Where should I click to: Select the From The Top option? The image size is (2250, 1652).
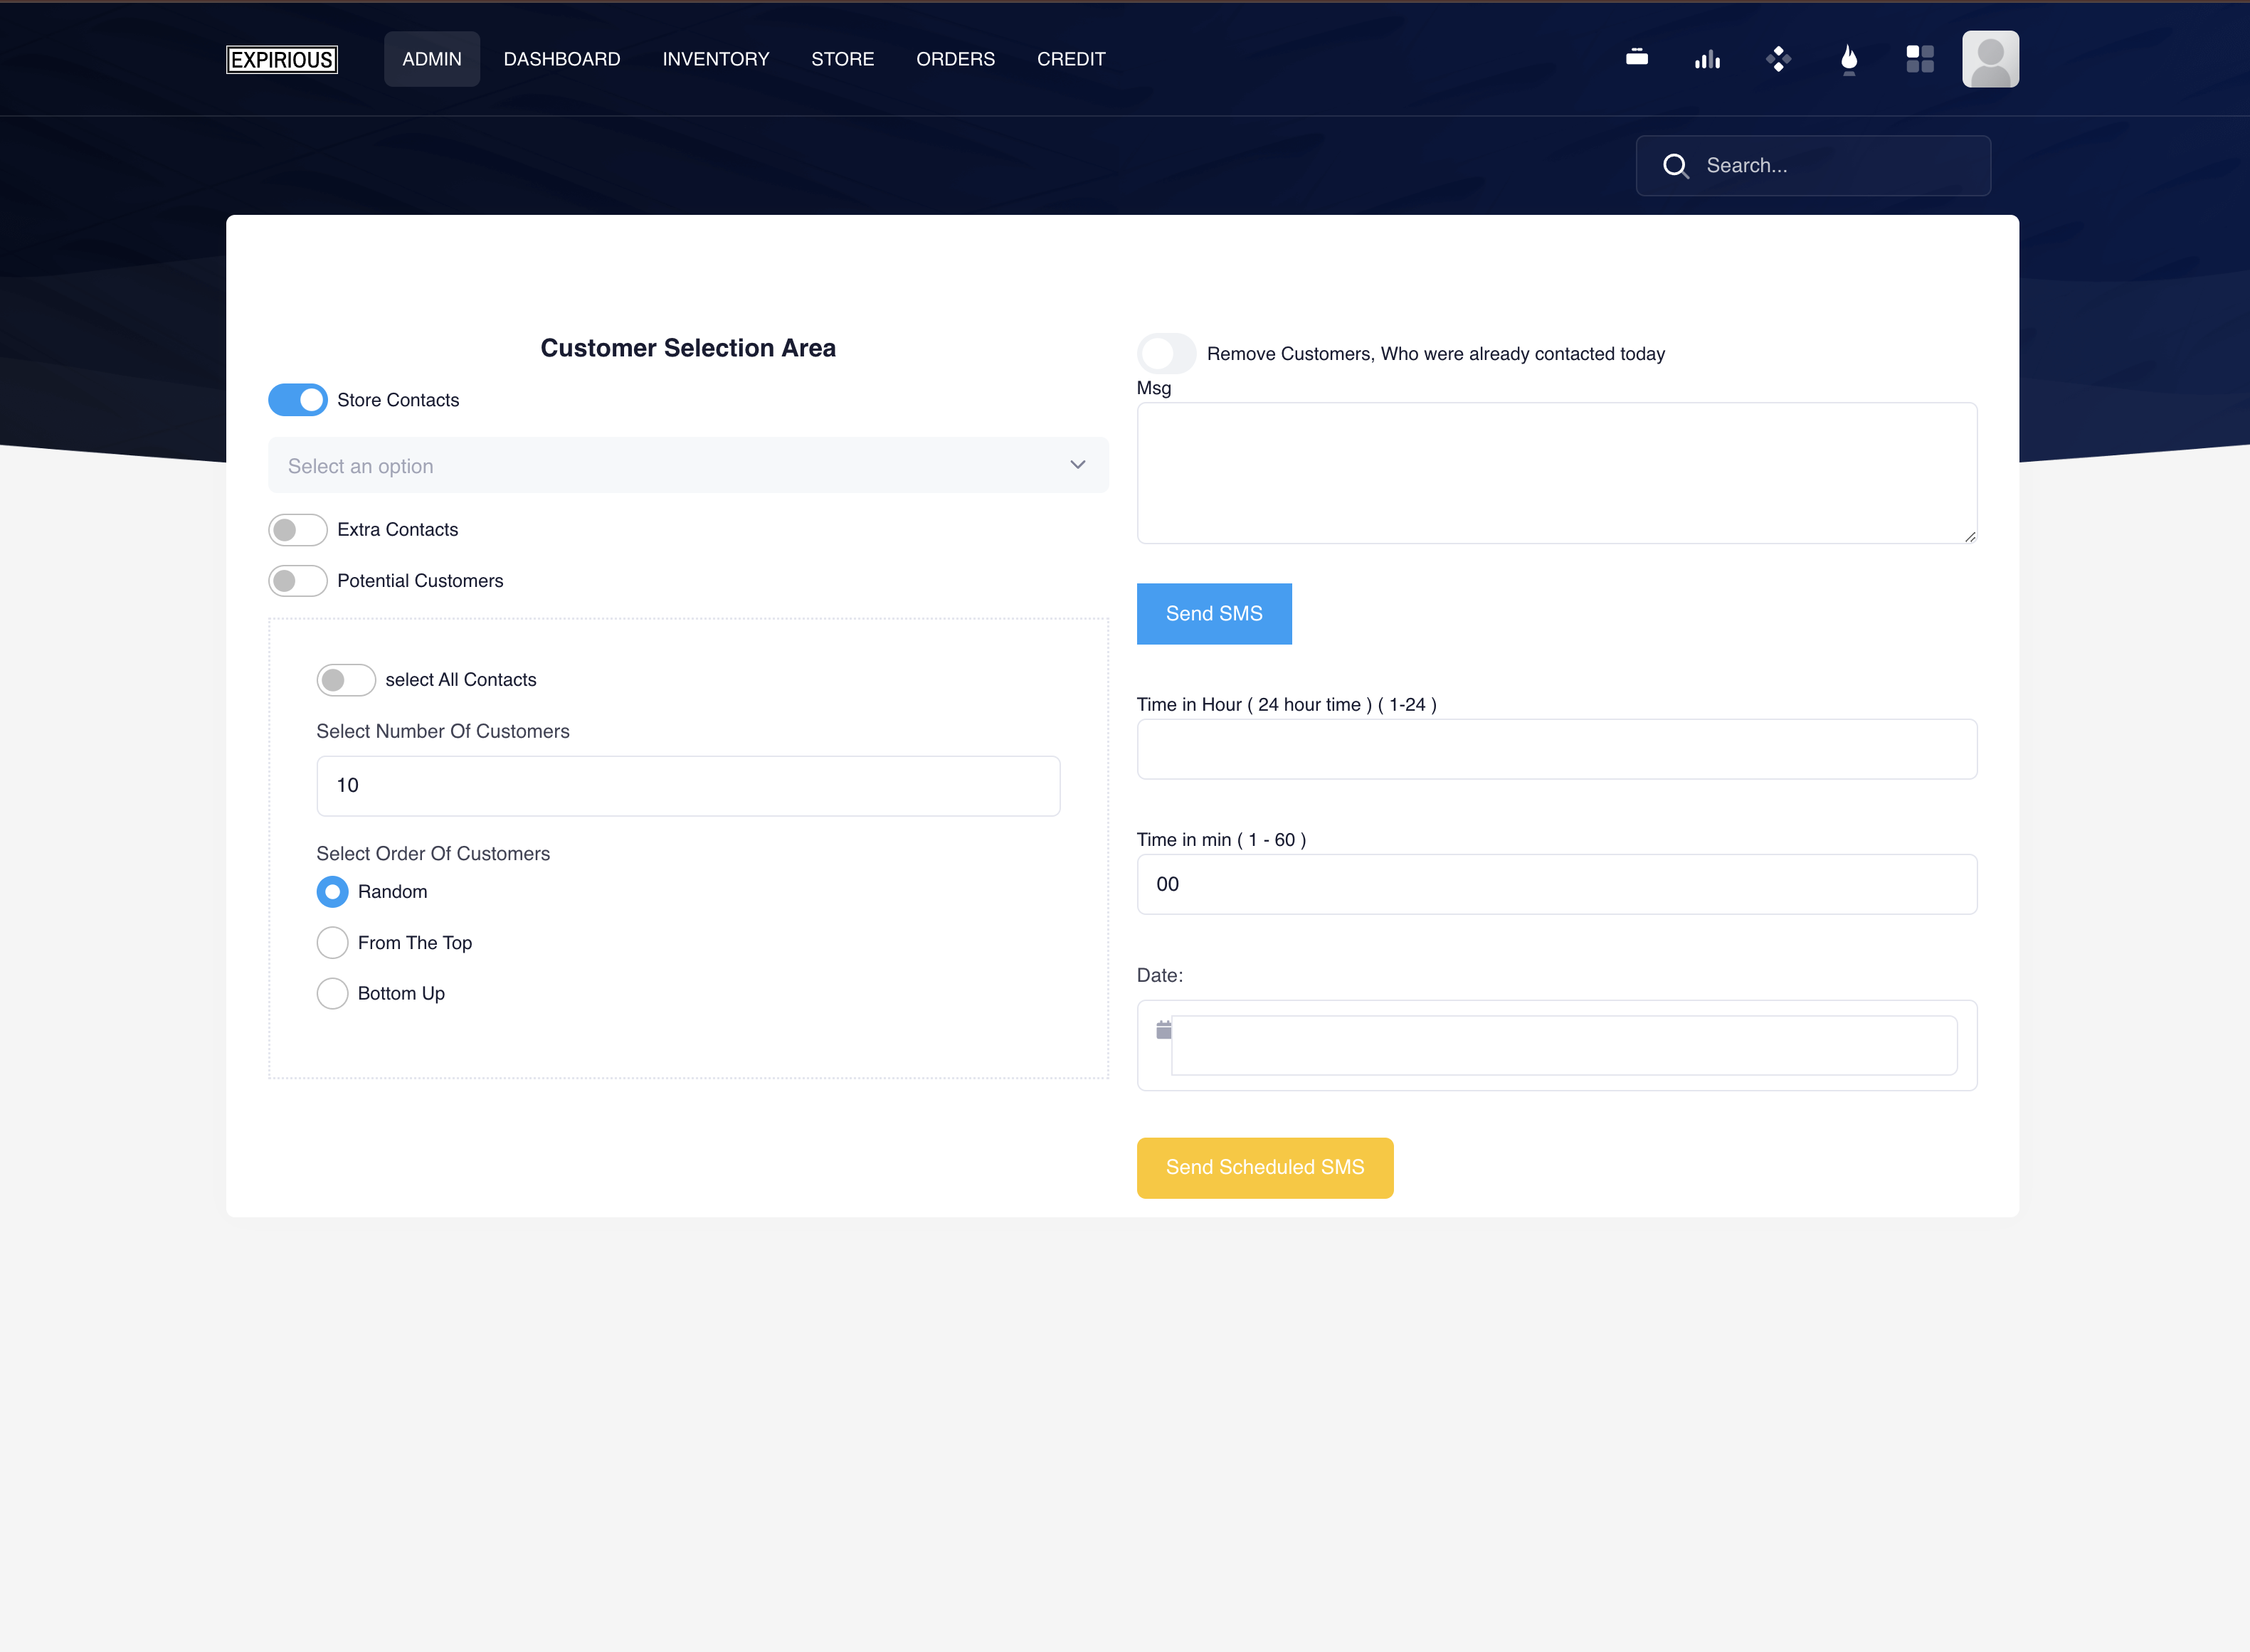(332, 942)
